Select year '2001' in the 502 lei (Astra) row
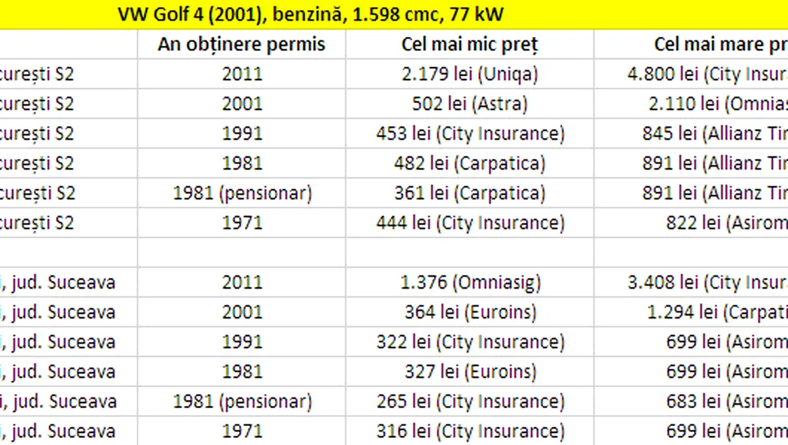This screenshot has width=788, height=445. tap(242, 104)
